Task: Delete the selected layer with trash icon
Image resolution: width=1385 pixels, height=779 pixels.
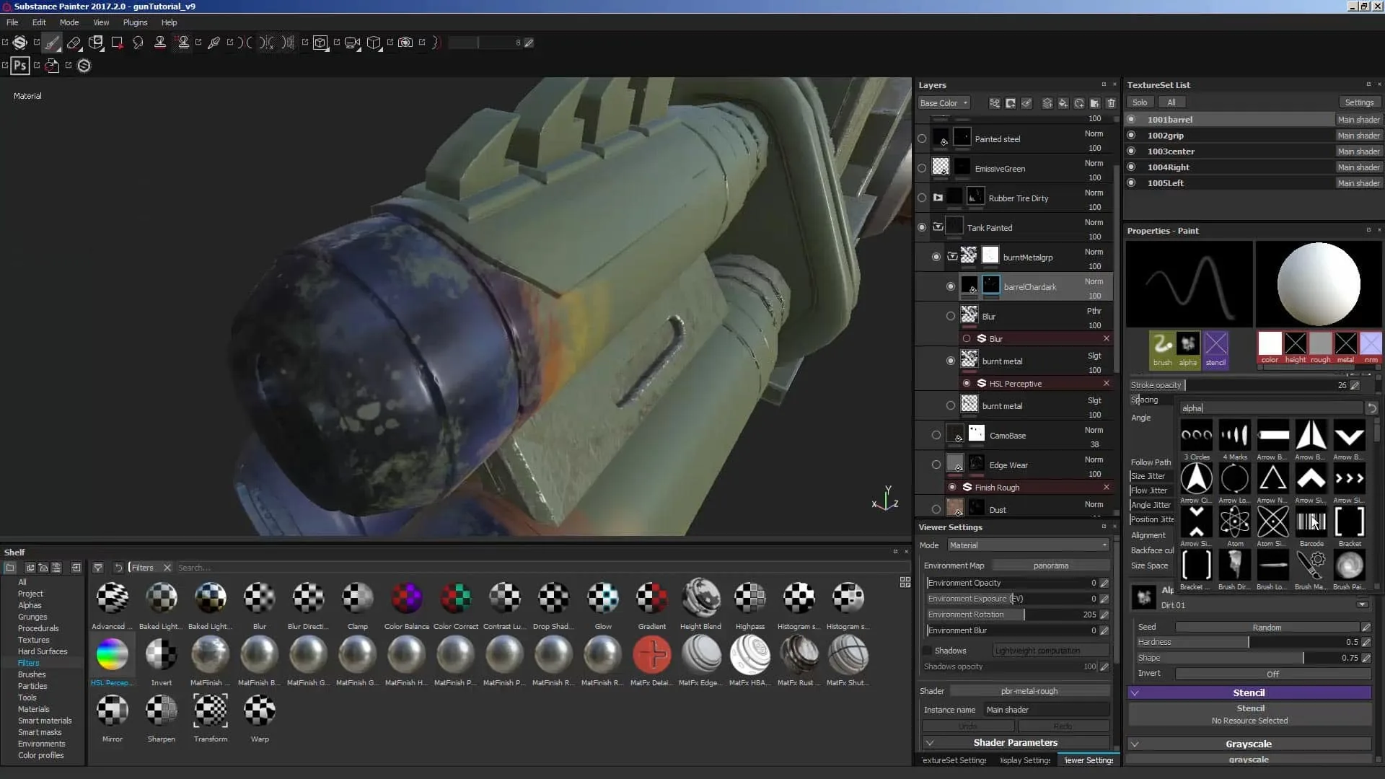Action: (1111, 103)
